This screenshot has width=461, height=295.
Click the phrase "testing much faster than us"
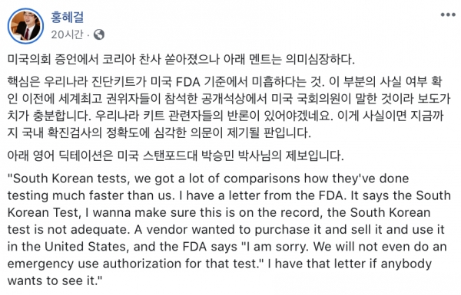91,195
